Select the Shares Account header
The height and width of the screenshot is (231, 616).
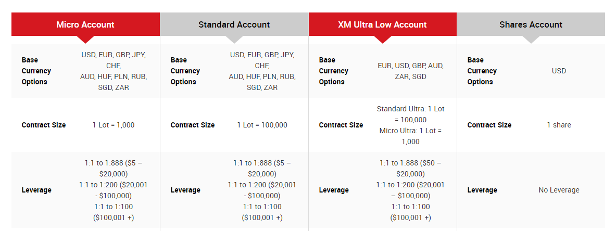click(x=531, y=24)
